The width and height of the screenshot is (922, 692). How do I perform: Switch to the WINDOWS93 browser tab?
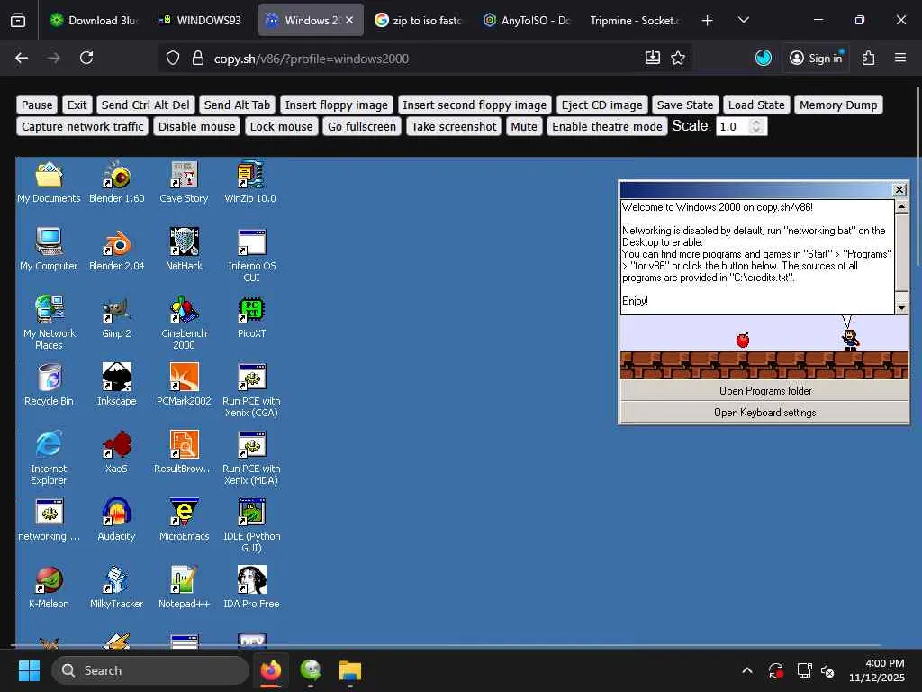(x=200, y=20)
